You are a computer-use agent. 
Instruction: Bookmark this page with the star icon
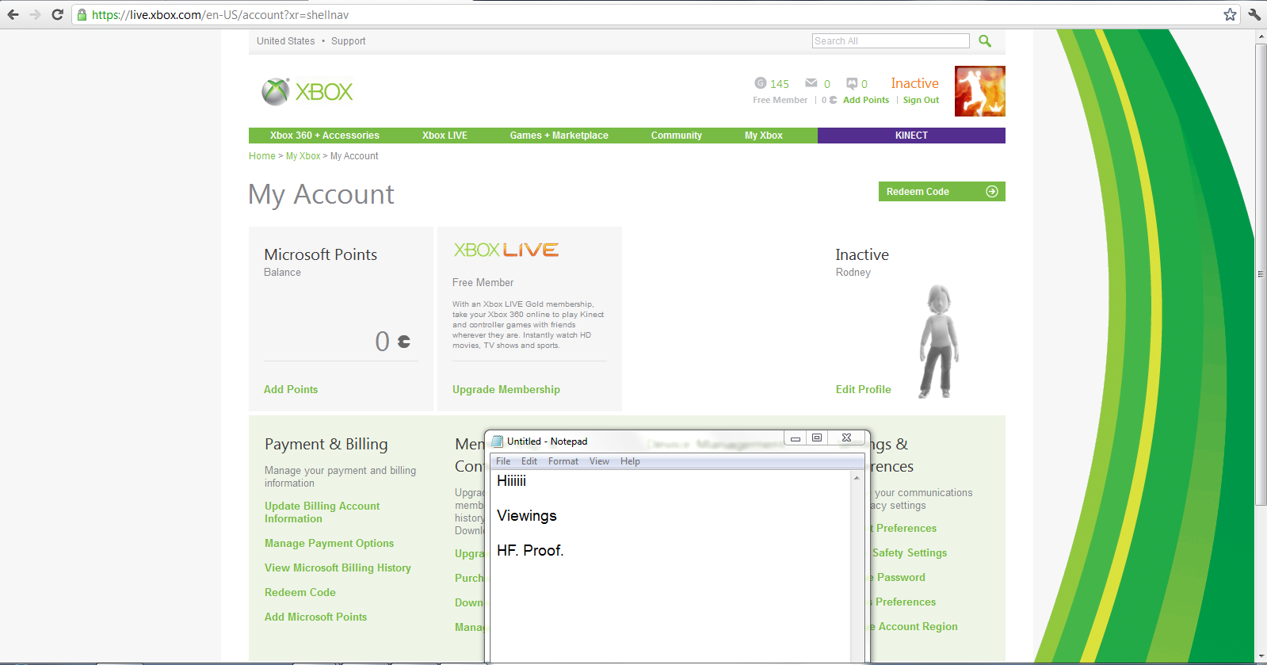tap(1230, 14)
